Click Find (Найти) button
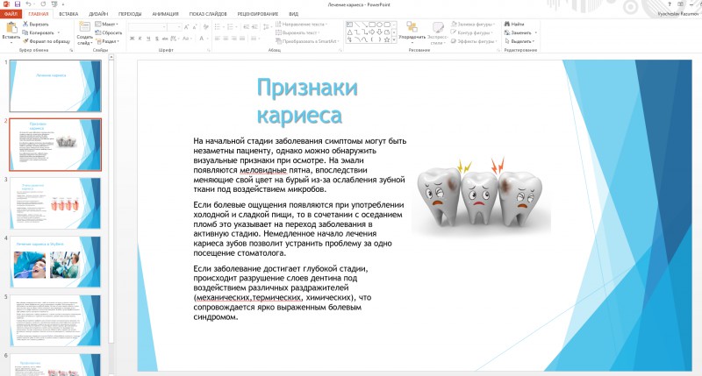Viewport: 702px width, 376px height. tap(514, 25)
